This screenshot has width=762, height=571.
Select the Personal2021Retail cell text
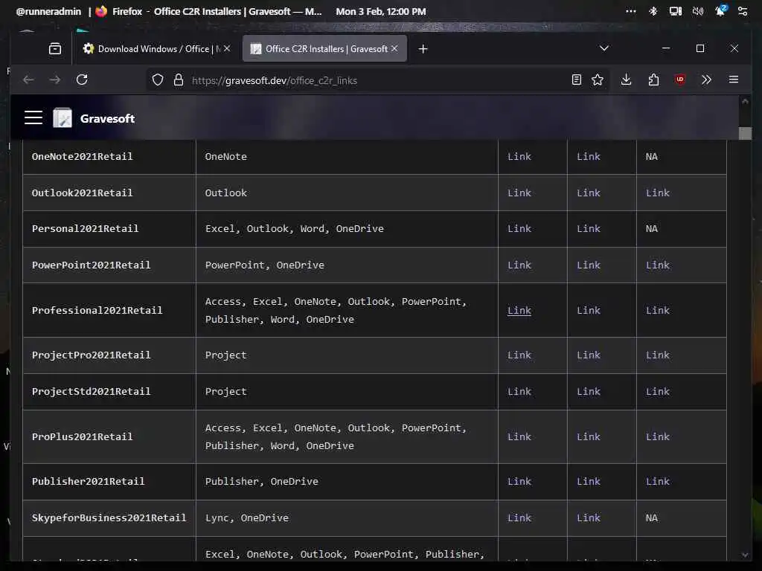click(85, 228)
